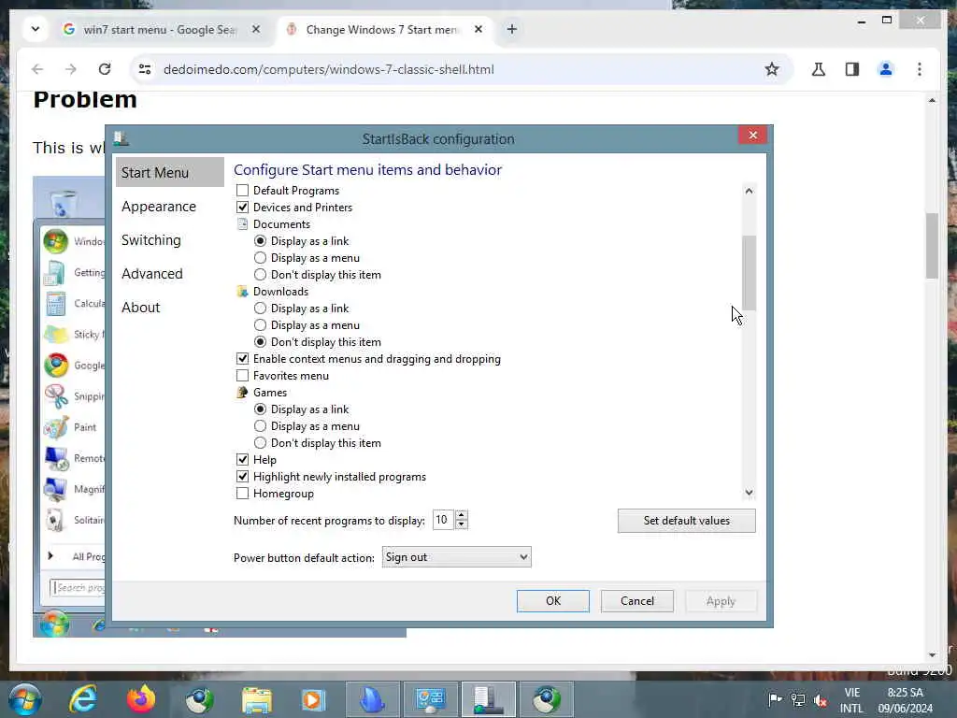This screenshot has height=718, width=957.
Task: Click the Action Center flag tray icon
Action: pyautogui.click(x=775, y=699)
